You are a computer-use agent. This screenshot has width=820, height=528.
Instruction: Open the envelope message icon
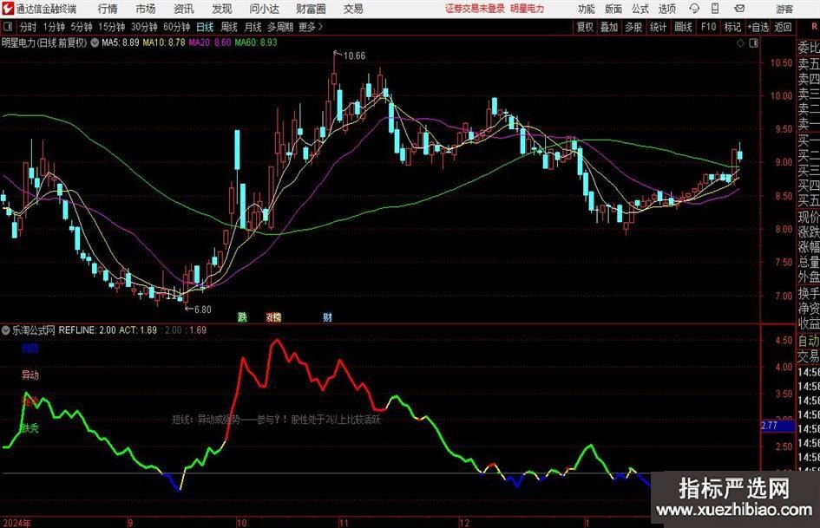tap(739, 9)
